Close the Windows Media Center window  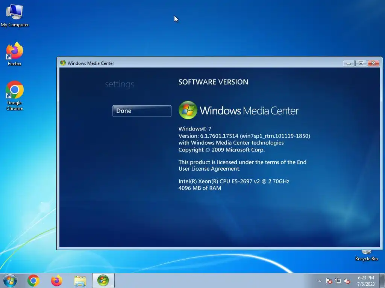(373, 63)
